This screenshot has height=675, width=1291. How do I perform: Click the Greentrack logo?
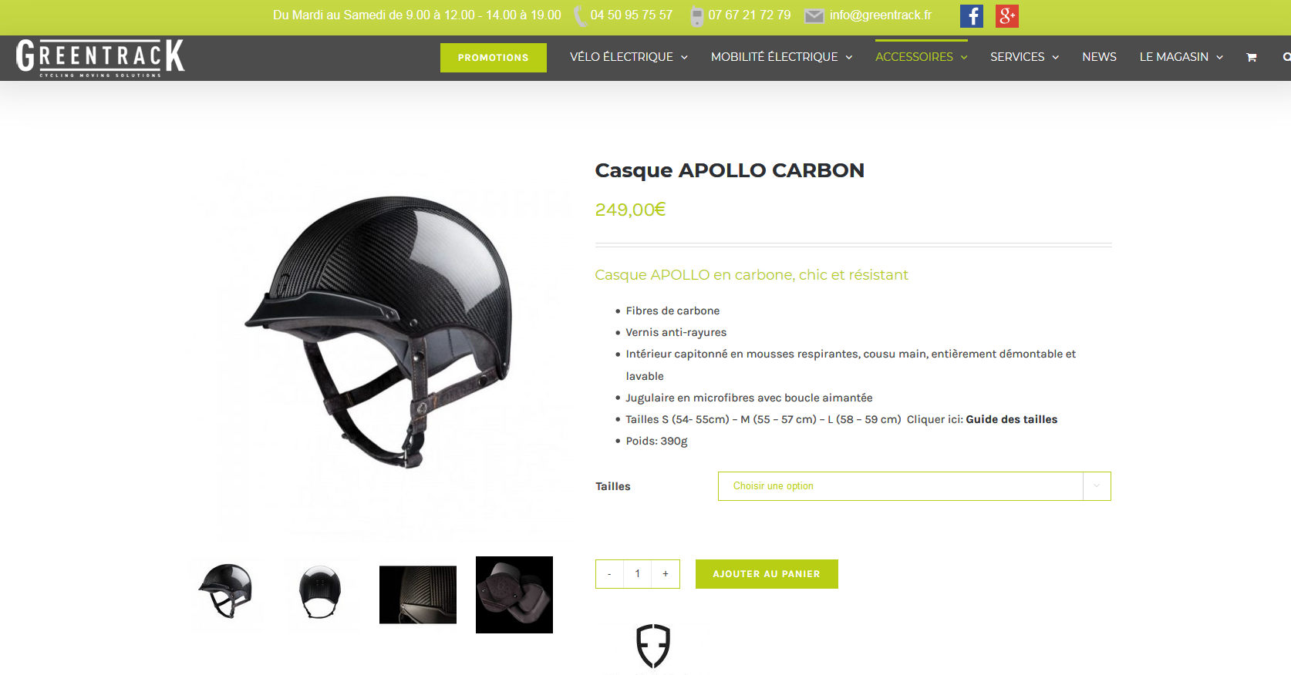coord(100,58)
